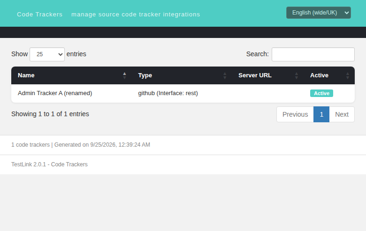Click the Active status badge
Image resolution: width=366 pixels, height=231 pixels.
(321, 93)
